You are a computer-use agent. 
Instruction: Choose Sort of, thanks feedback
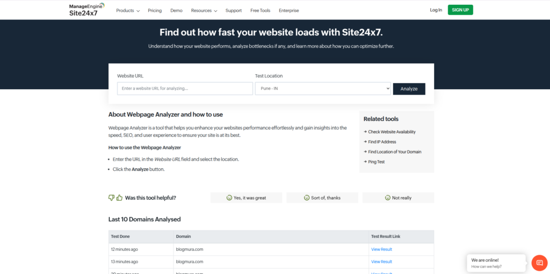coord(322,198)
